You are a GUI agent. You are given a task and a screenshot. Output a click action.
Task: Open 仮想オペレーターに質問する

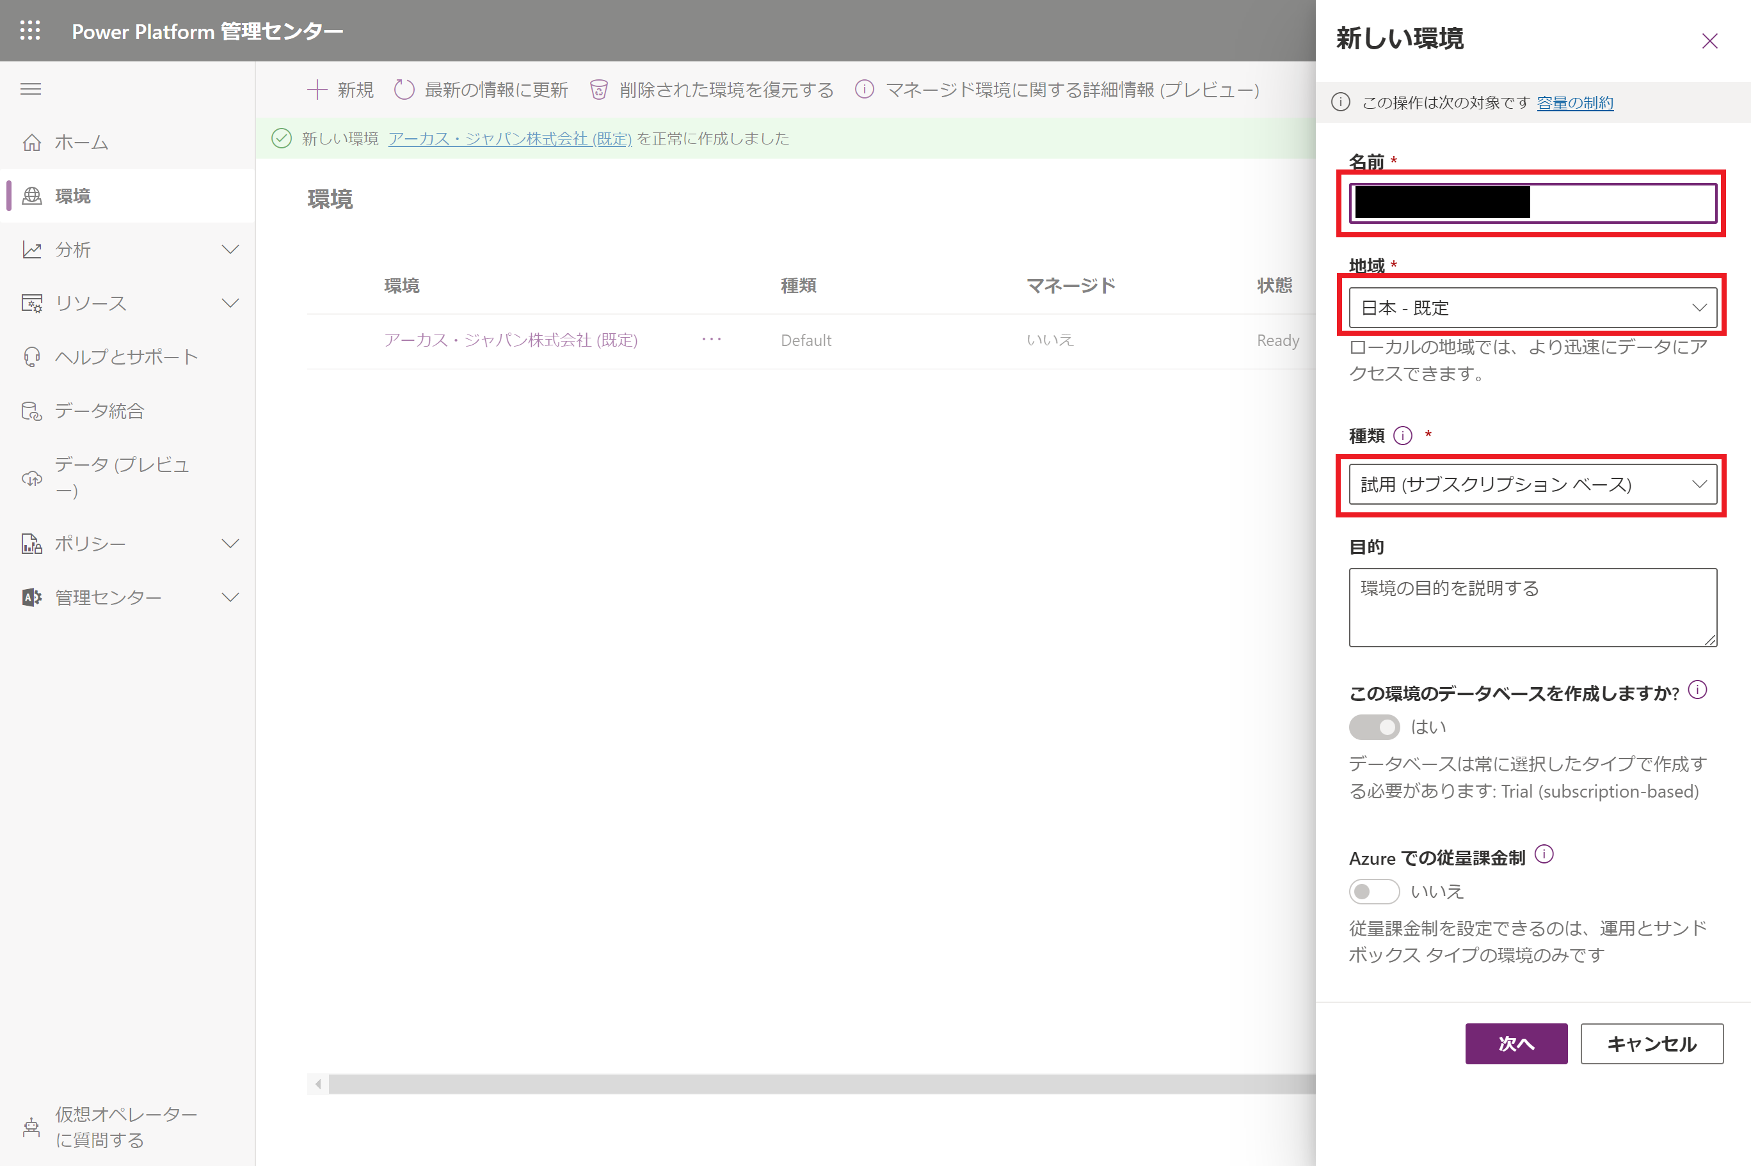click(x=127, y=1128)
